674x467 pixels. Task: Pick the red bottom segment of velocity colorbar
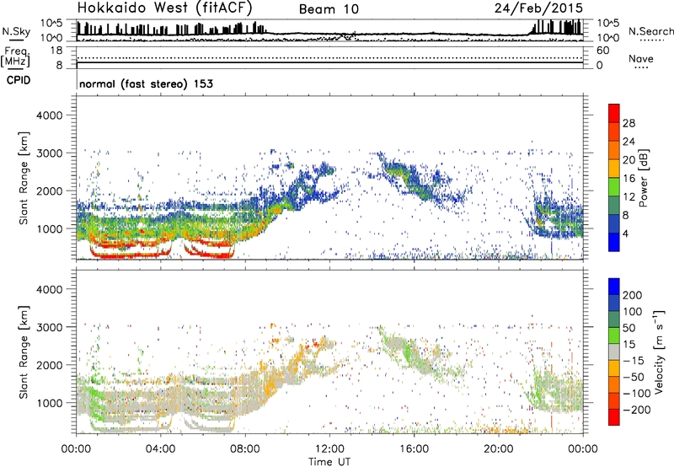coord(614,417)
